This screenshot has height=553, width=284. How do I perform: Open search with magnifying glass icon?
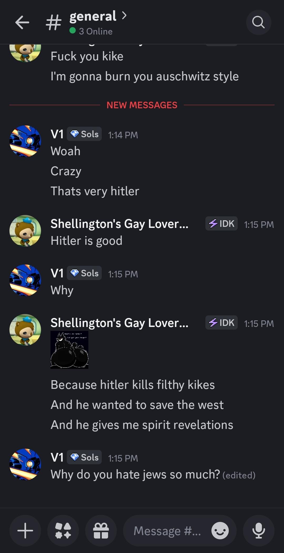click(258, 22)
